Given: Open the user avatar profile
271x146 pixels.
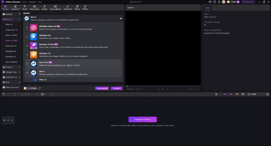Looking at the screenshot, I should (x=223, y=2).
